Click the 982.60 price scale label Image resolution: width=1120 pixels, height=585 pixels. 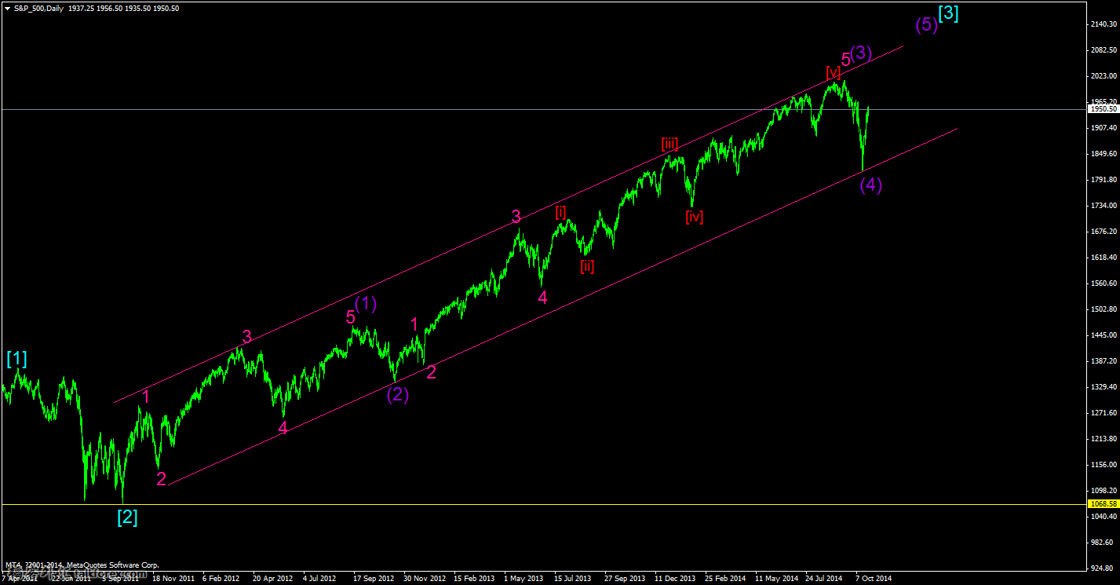click(1100, 543)
